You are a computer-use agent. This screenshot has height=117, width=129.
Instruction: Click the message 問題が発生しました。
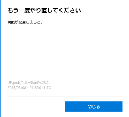[x=25, y=22]
